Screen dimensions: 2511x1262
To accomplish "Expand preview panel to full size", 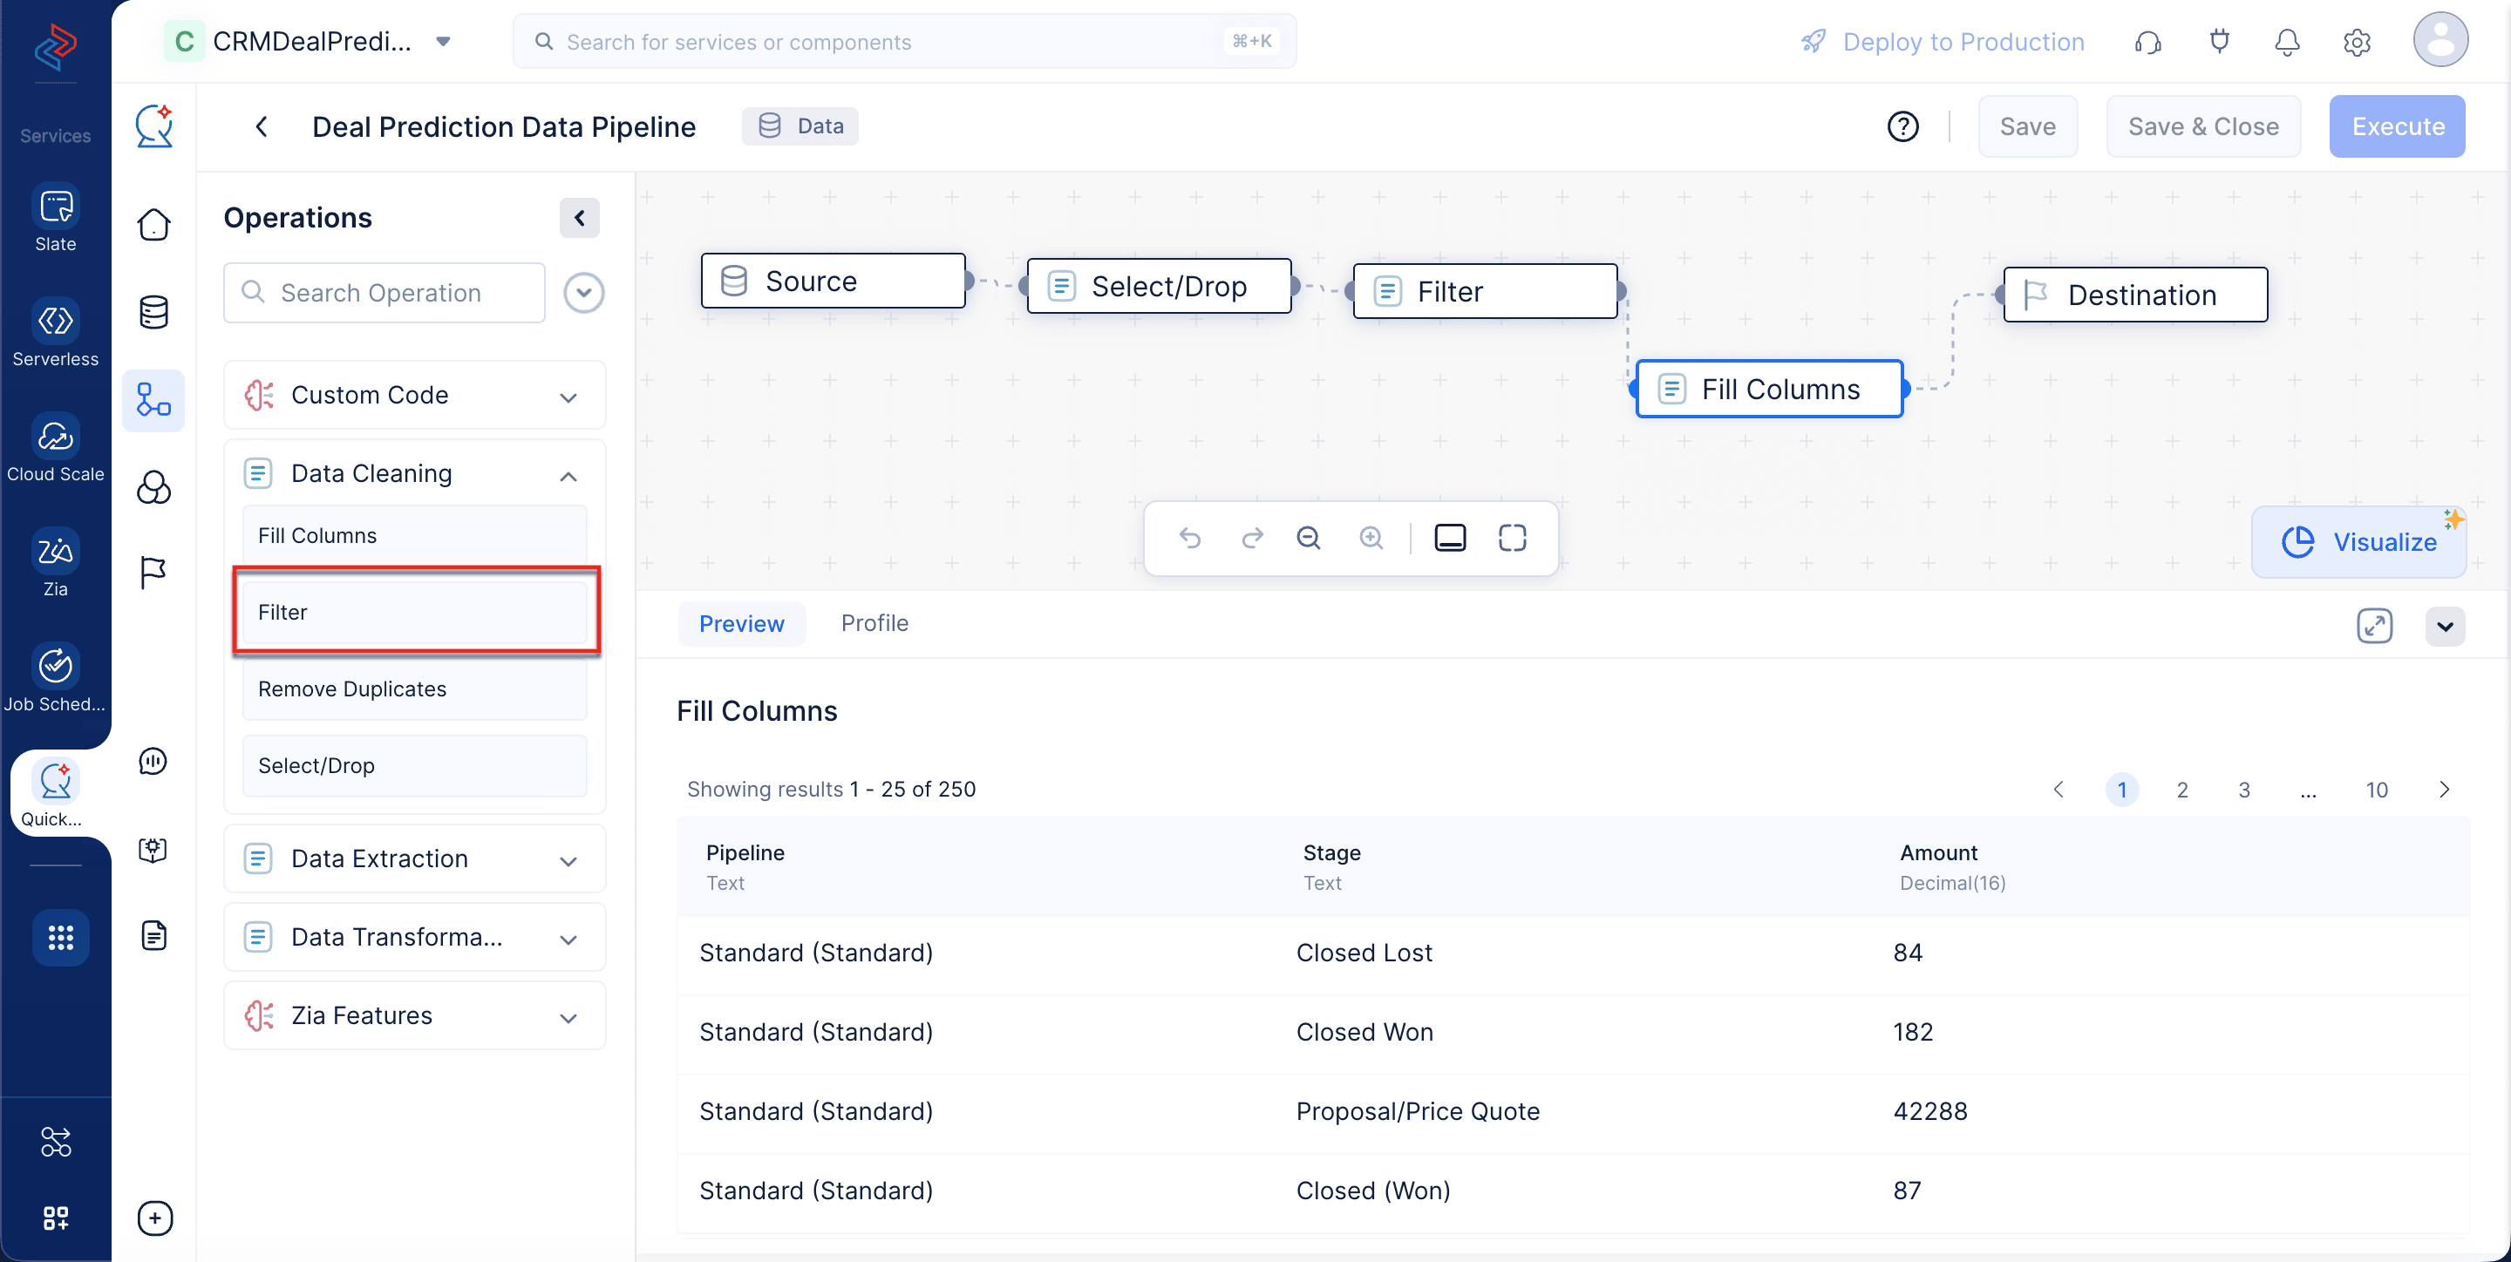I will (2374, 626).
